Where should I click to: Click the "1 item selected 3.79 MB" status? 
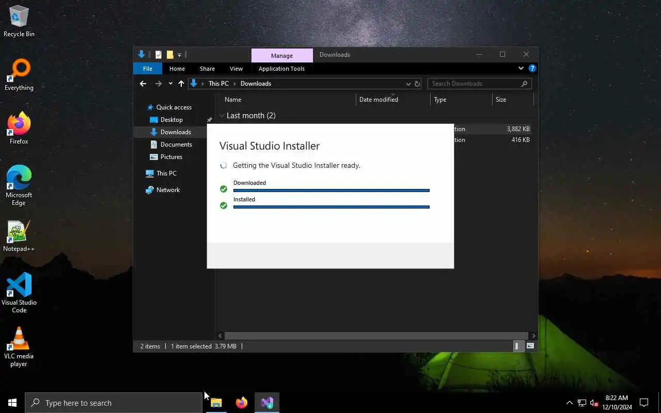coord(203,346)
